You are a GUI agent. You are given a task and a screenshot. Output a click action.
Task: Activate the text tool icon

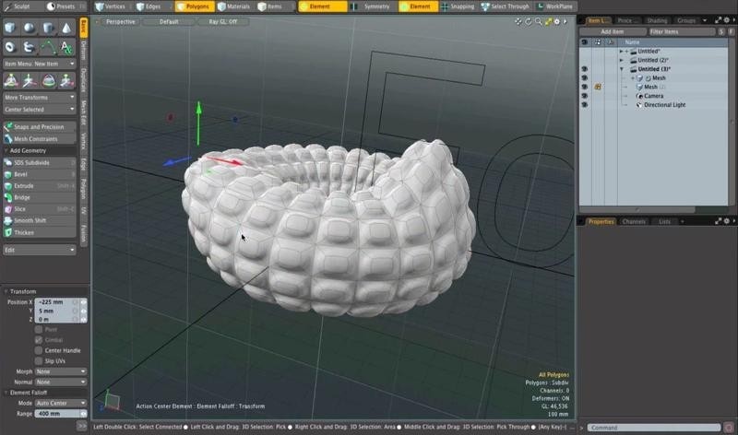[67, 47]
